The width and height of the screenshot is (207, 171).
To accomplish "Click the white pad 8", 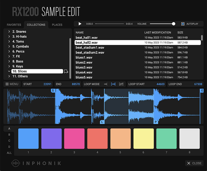I will (190, 139).
